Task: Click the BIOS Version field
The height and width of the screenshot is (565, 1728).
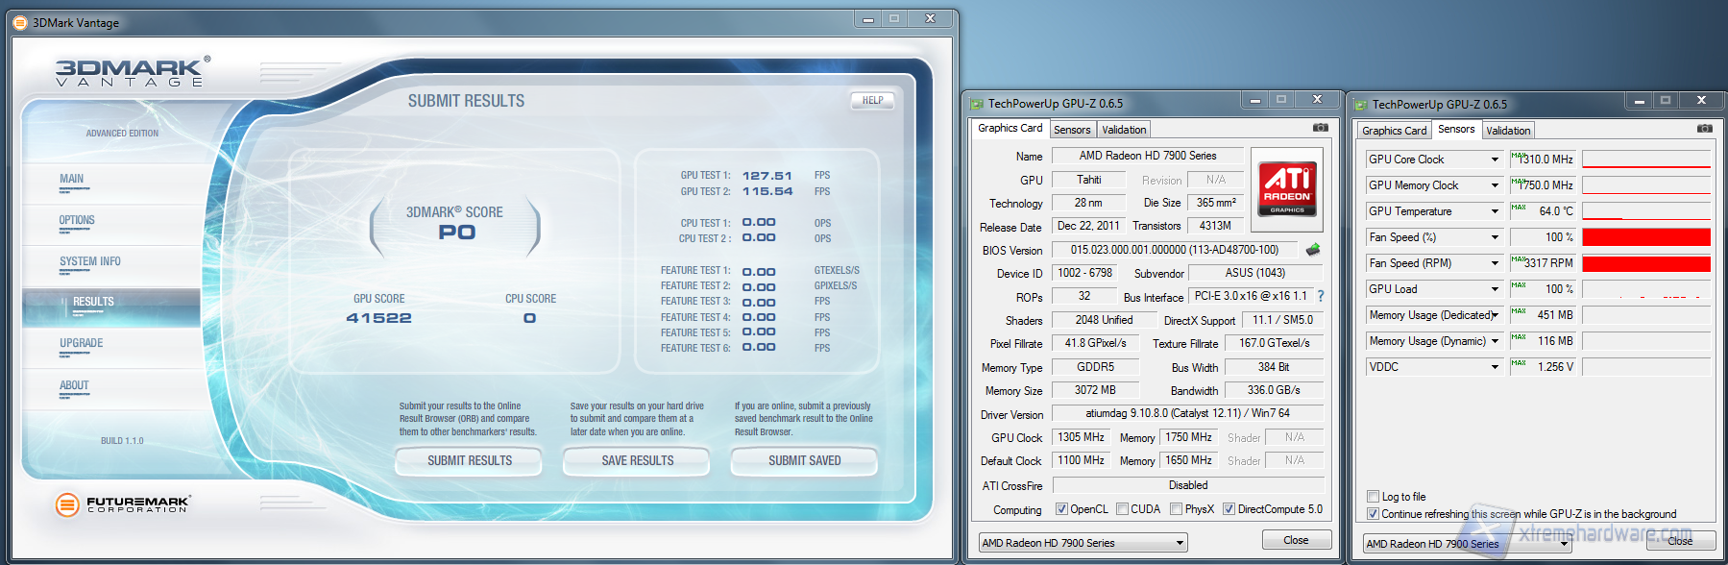Action: (1174, 250)
